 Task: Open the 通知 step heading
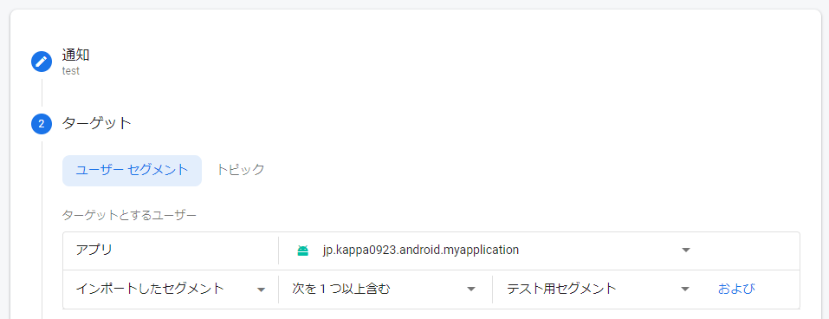[x=75, y=55]
